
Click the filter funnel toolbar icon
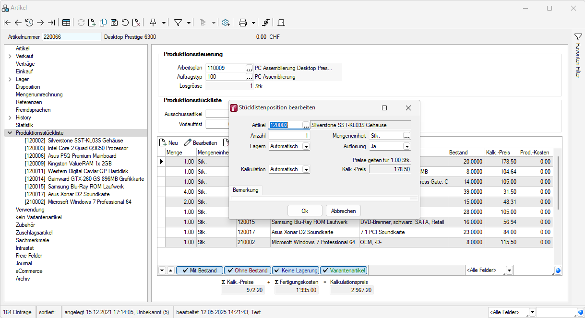[x=178, y=23]
